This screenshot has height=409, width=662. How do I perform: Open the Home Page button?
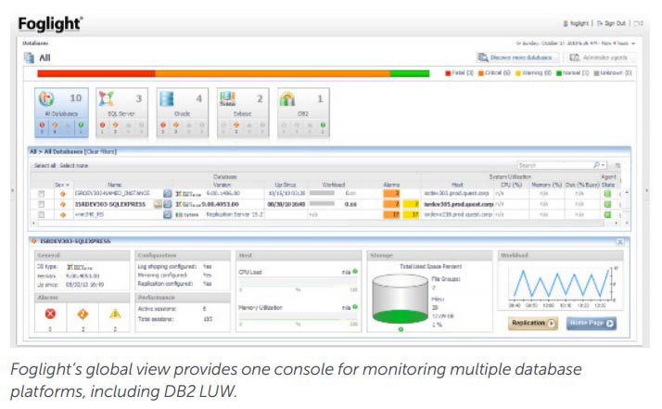(x=592, y=324)
